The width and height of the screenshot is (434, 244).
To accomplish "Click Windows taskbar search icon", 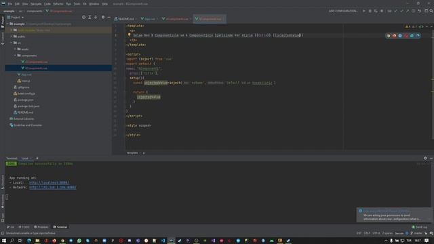I will click(12, 241).
